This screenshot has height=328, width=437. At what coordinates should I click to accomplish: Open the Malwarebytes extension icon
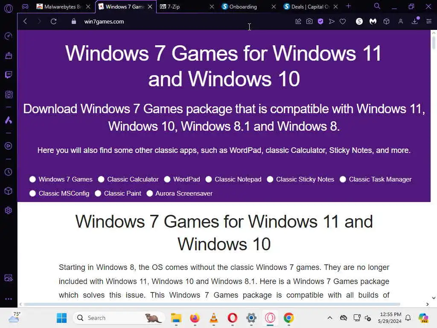point(373,21)
